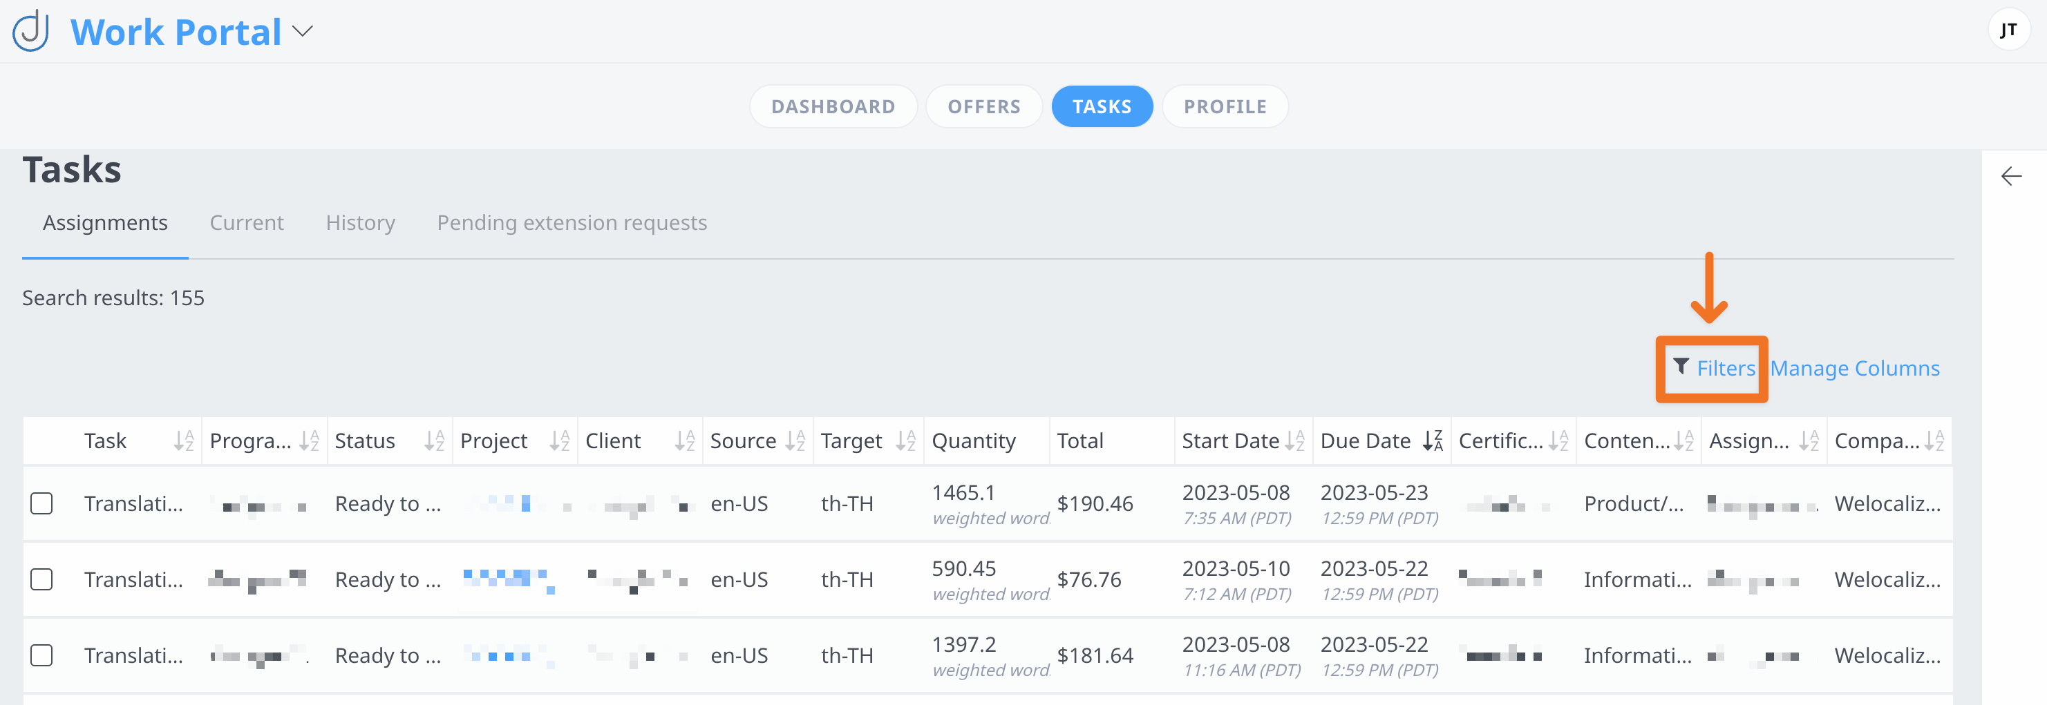The width and height of the screenshot is (2047, 705).
Task: Click the Work Portal logo icon
Action: tap(32, 32)
